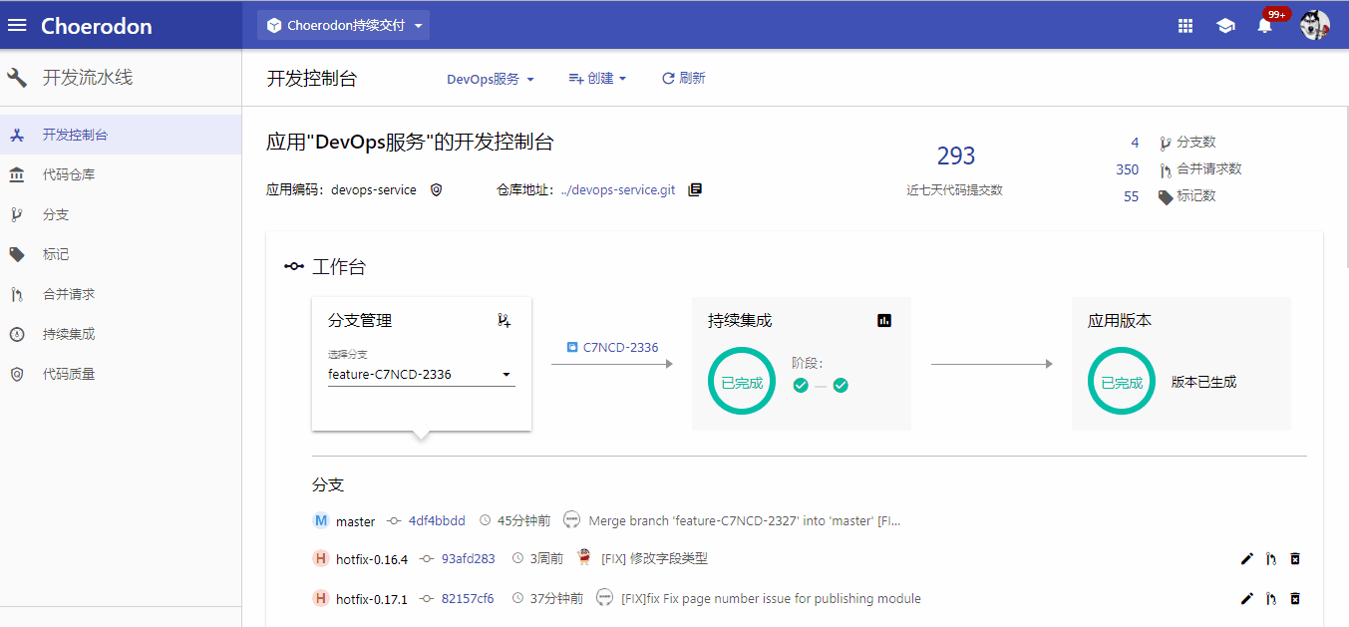The image size is (1349, 627).
Task: Open 持续集成 in the sidebar
Action: click(x=121, y=334)
